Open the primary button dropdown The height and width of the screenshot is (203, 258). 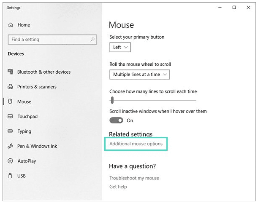(x=120, y=48)
